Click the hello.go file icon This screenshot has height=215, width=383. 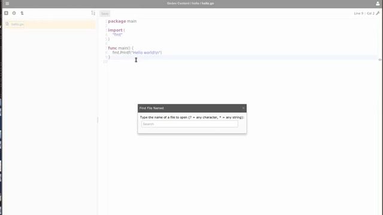tap(7, 24)
